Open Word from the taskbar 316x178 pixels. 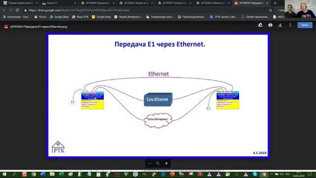coord(43,174)
